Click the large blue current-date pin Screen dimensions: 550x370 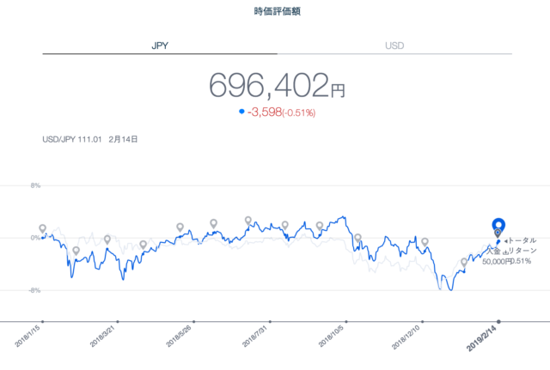click(498, 227)
